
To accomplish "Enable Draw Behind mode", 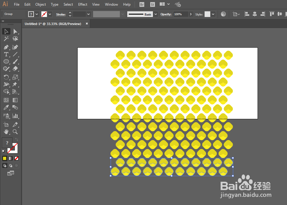I will (x=11, y=166).
